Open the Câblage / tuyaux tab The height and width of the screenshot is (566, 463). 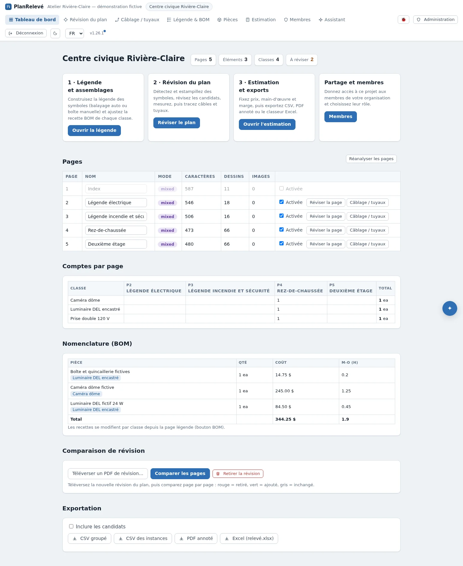tap(137, 20)
